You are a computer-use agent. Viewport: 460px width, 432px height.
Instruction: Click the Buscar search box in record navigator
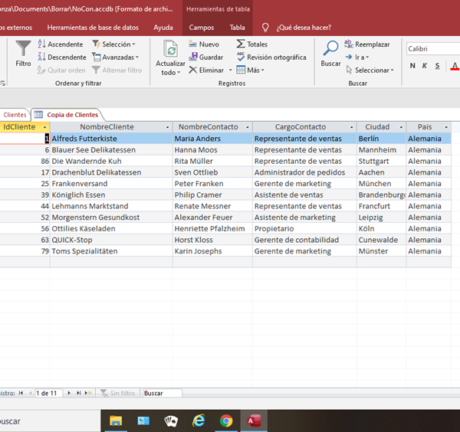pos(162,393)
